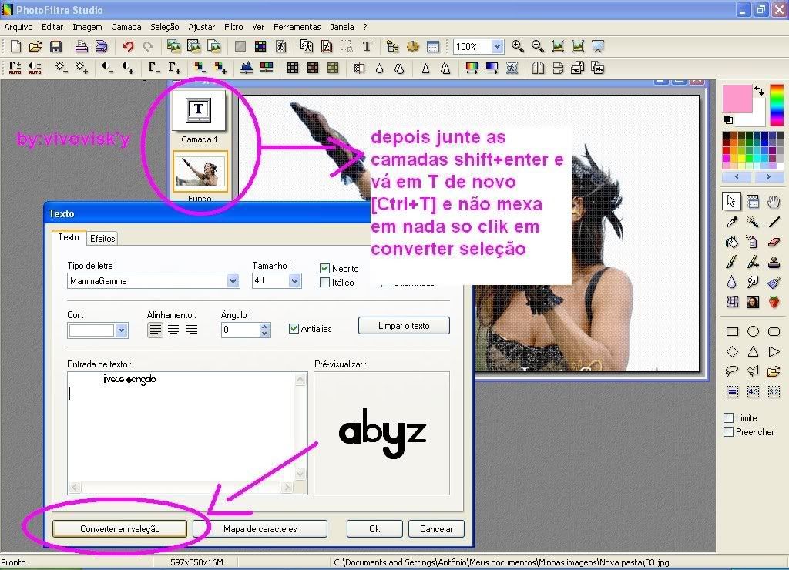Click the Save floppy disk icon
The image size is (789, 570).
tap(55, 47)
